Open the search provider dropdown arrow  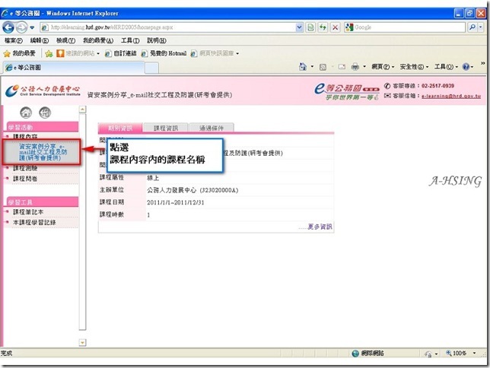(481, 27)
